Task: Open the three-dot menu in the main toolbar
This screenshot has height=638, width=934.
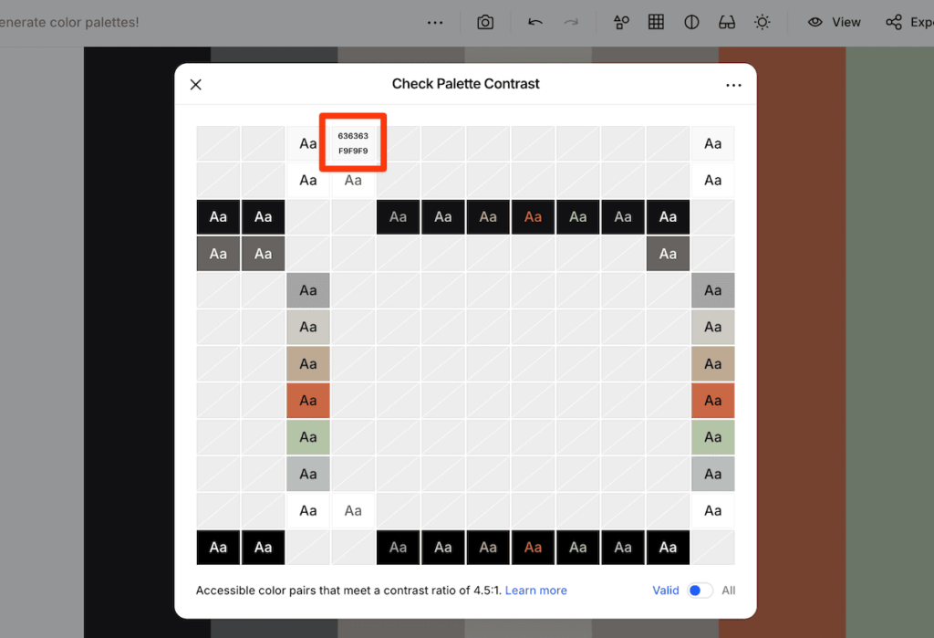Action: coord(435,23)
